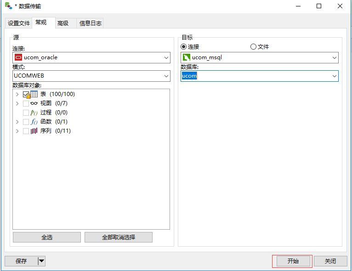
Task: Click the 关闭 button
Action: [330, 261]
